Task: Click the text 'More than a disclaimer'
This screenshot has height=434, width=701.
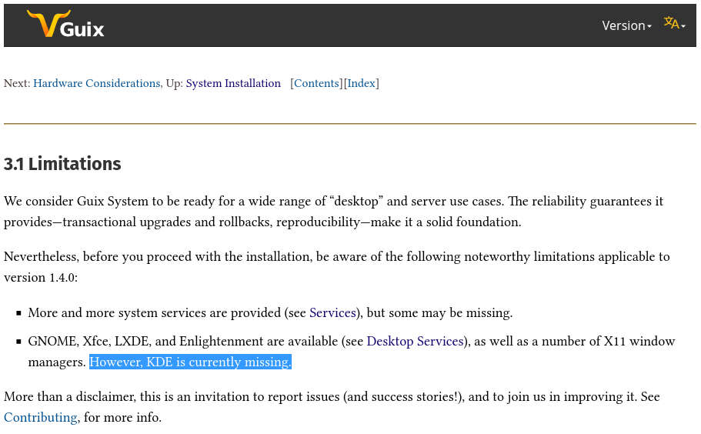Action: tap(69, 397)
